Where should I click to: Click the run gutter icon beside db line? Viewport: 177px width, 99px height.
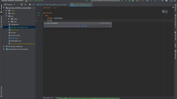point(39,15)
